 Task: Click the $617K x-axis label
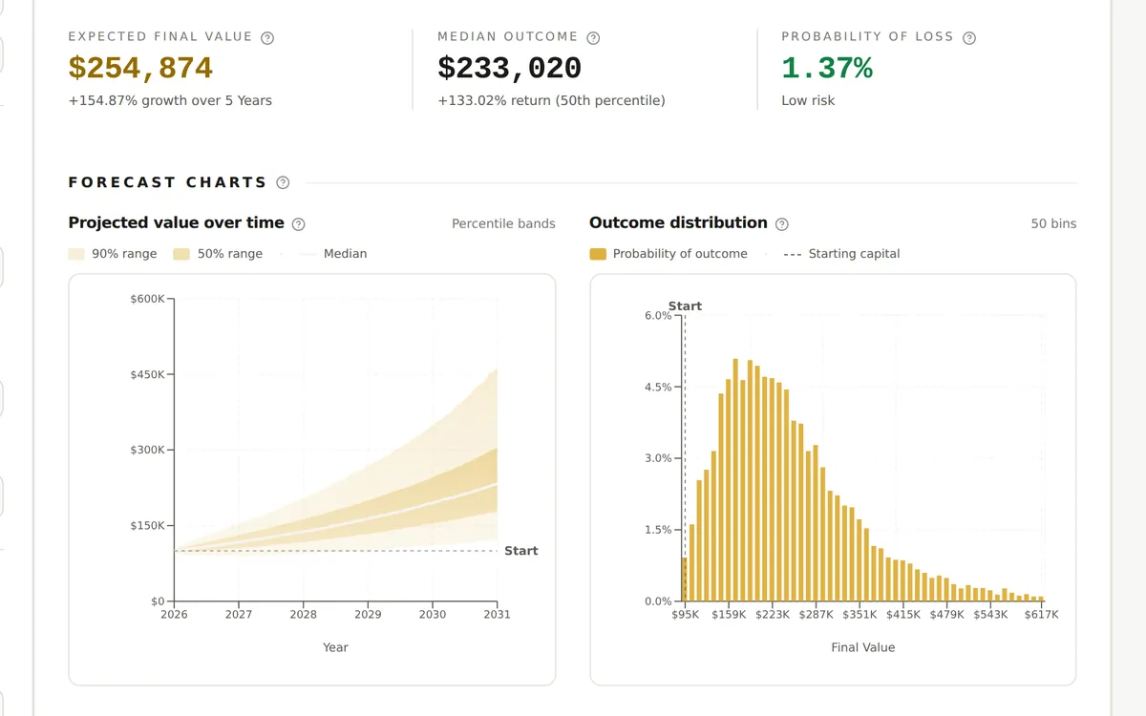click(1041, 614)
